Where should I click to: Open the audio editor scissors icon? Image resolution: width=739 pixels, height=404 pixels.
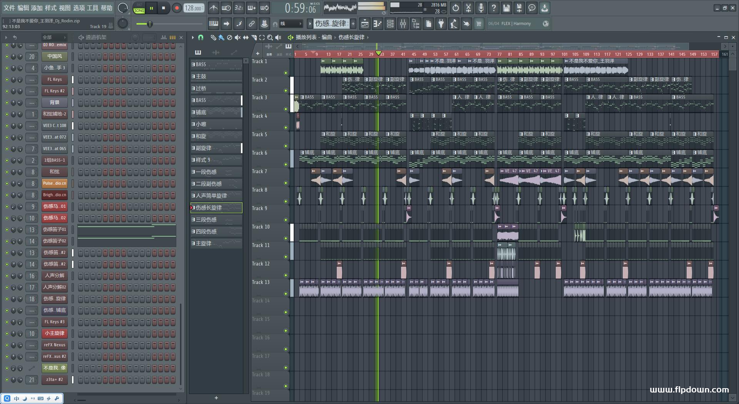pyautogui.click(x=468, y=8)
